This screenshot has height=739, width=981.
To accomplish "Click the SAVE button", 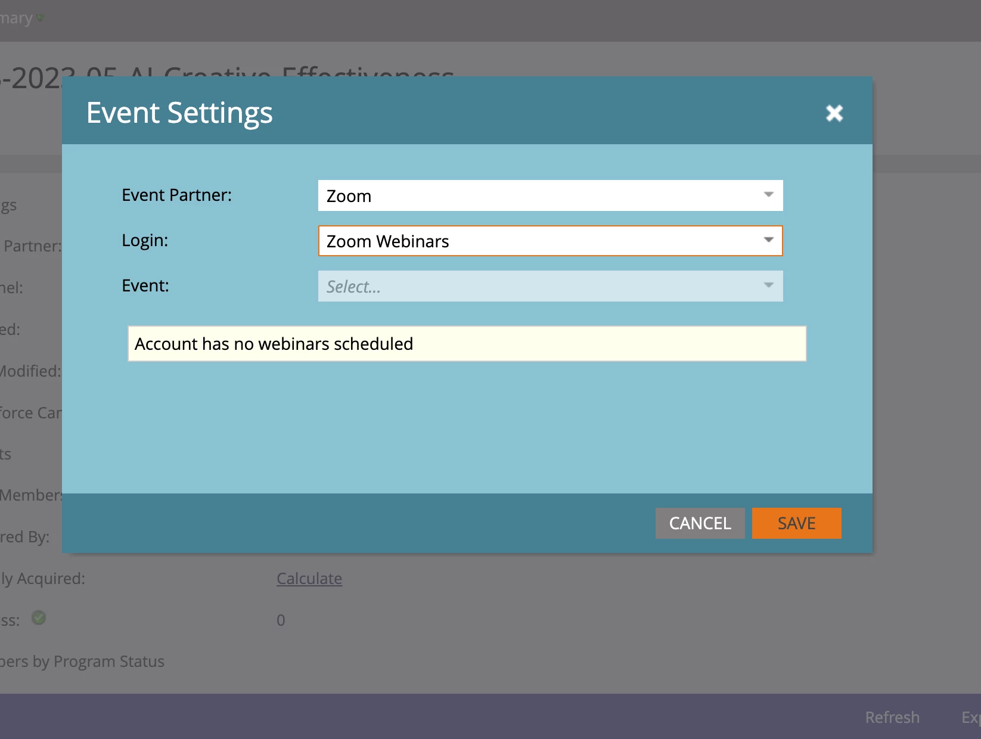I will click(797, 523).
